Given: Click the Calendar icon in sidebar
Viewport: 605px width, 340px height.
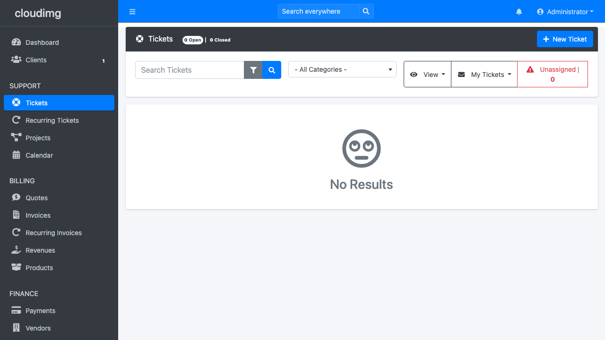Looking at the screenshot, I should click(16, 155).
